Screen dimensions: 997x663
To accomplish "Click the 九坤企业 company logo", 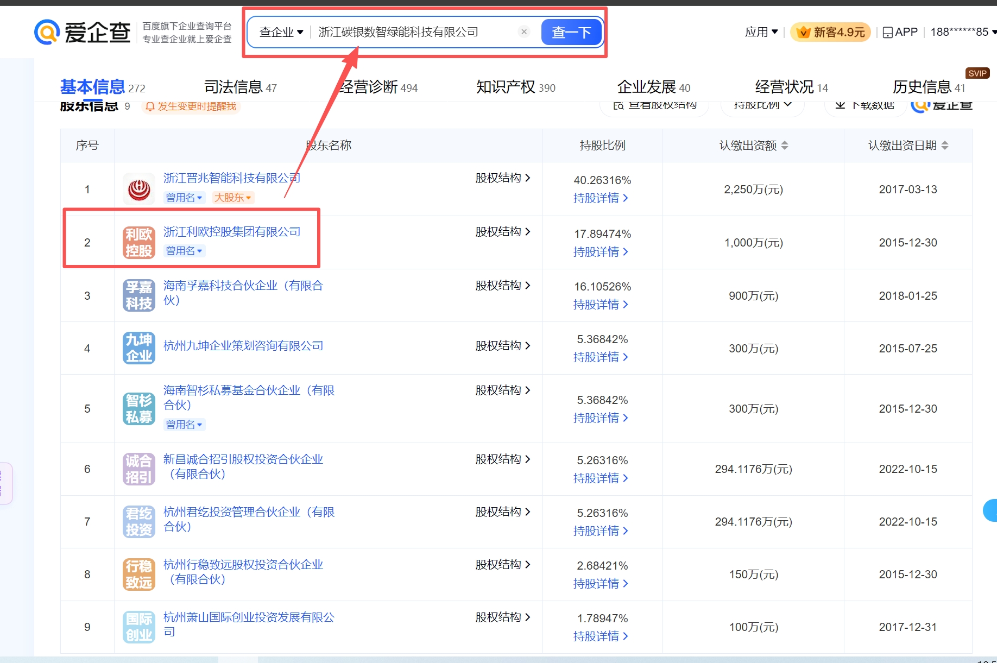I will (x=139, y=348).
